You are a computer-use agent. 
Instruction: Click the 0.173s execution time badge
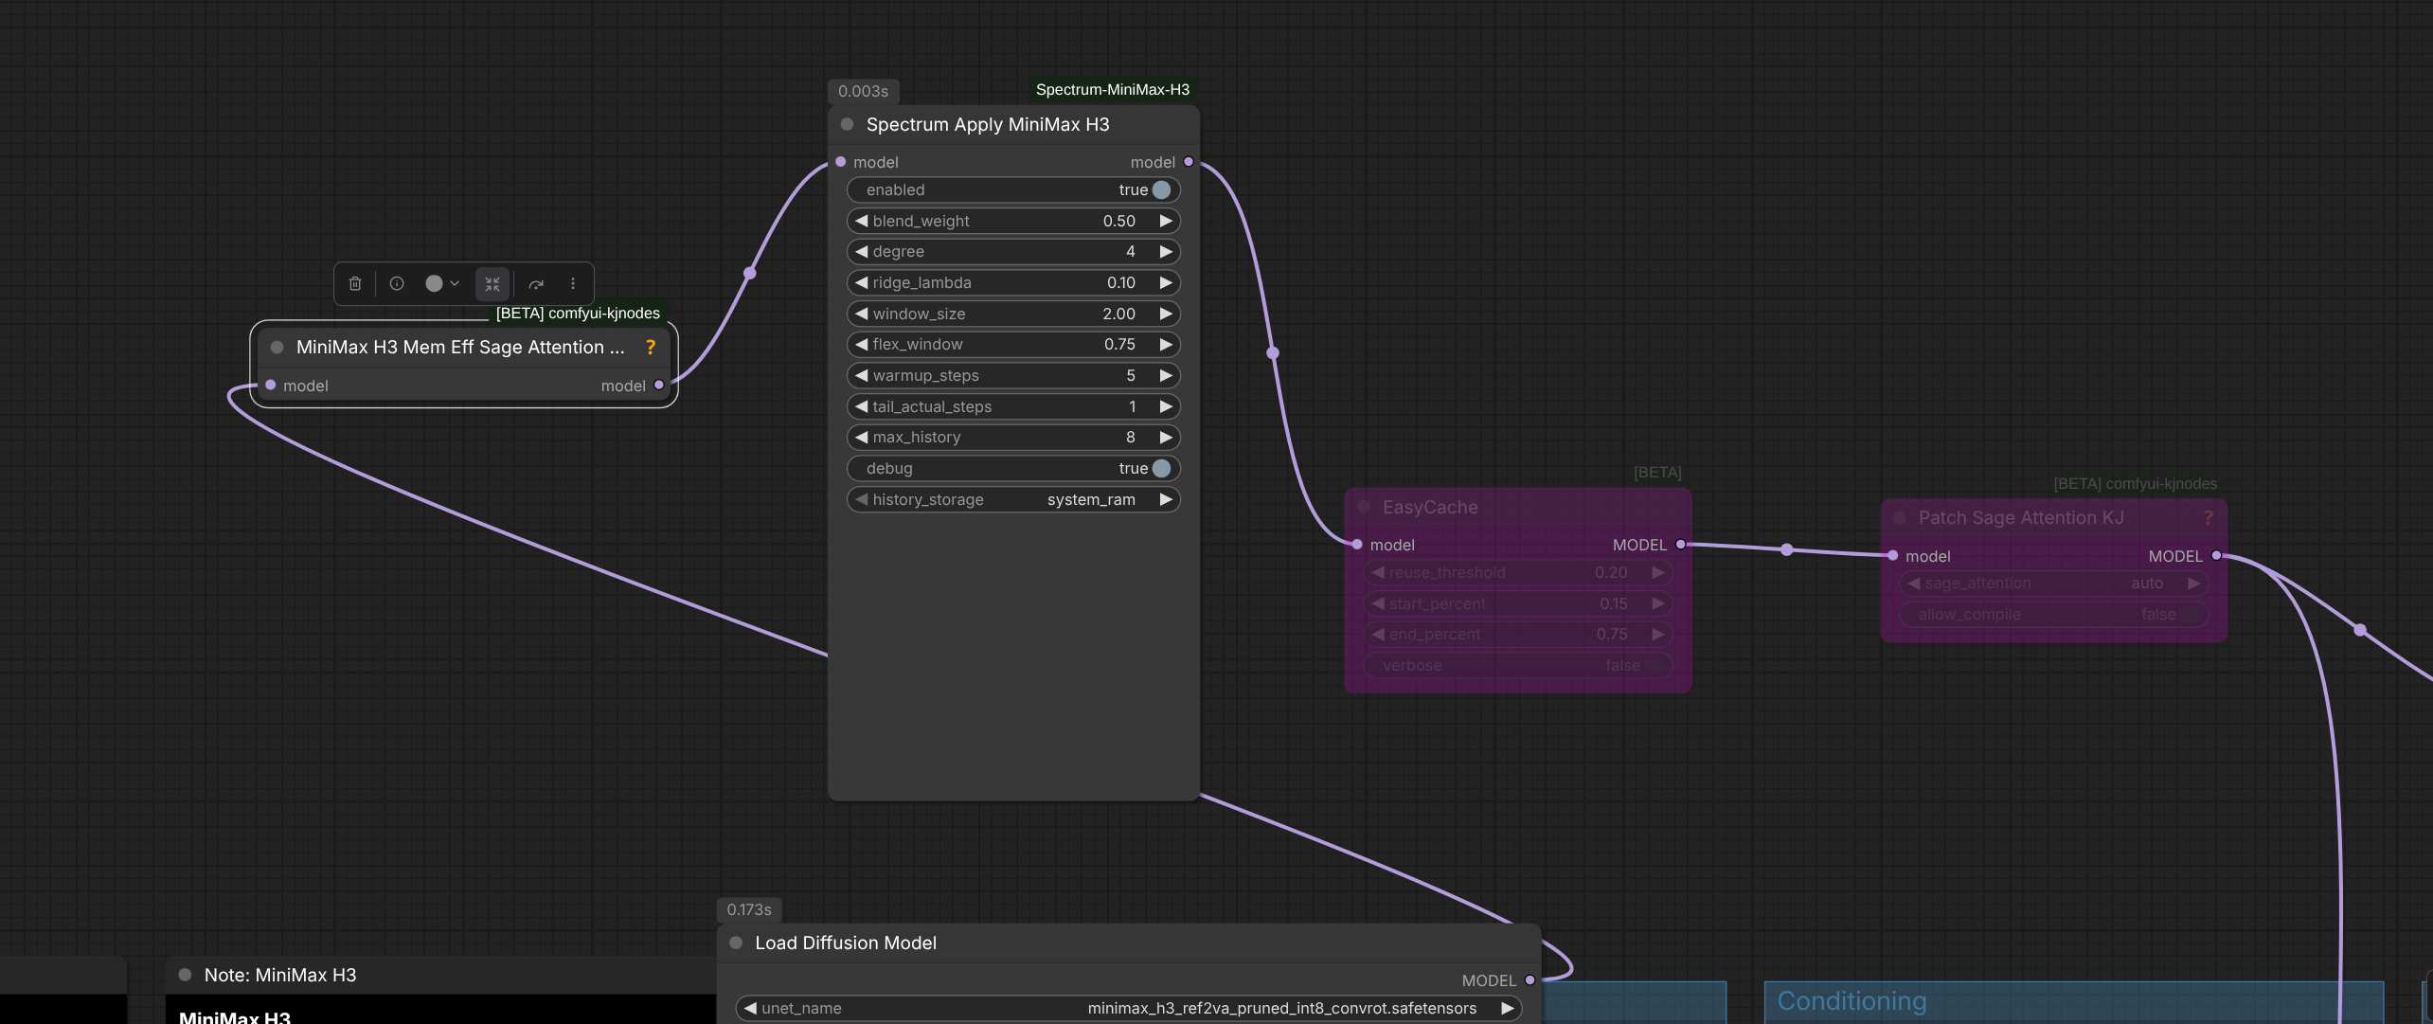[x=749, y=909]
